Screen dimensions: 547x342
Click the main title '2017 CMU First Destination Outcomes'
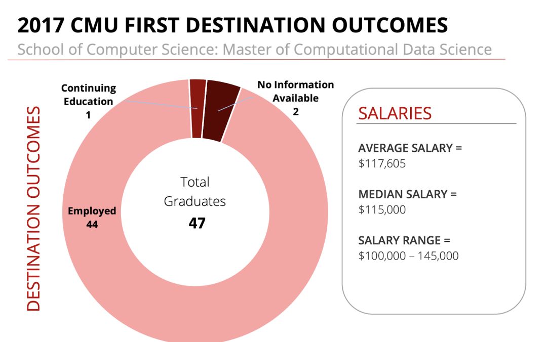(233, 25)
